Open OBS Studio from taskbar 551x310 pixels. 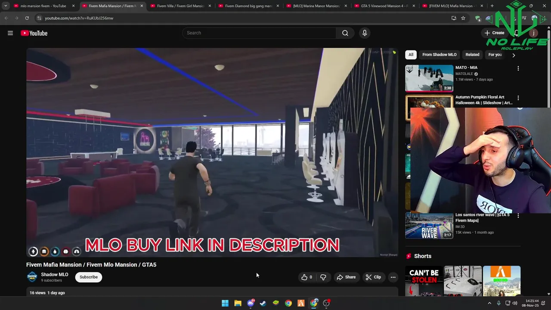click(x=326, y=303)
